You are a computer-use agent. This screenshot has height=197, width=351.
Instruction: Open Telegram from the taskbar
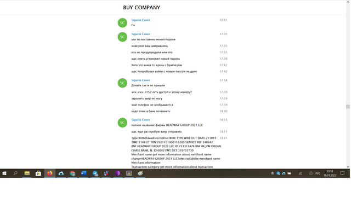[95, 173]
